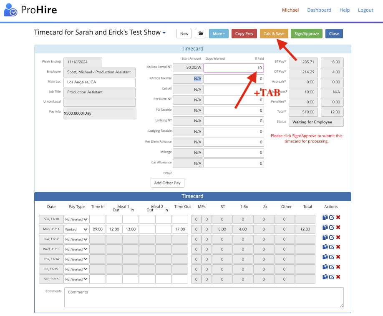This screenshot has height=316, width=383.
Task: Open the Help page
Action: pyautogui.click(x=344, y=10)
